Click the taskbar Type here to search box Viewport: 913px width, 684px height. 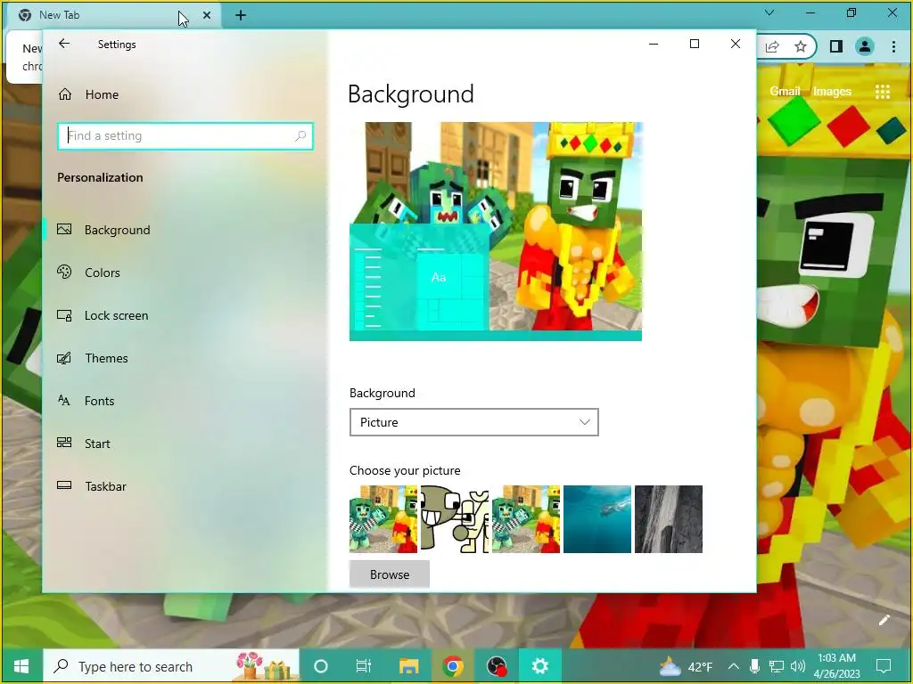point(171,666)
